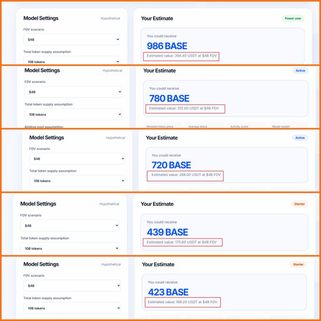321x321 pixels.
Task: Click the Starter badge above 423 BASE
Action: (x=298, y=264)
